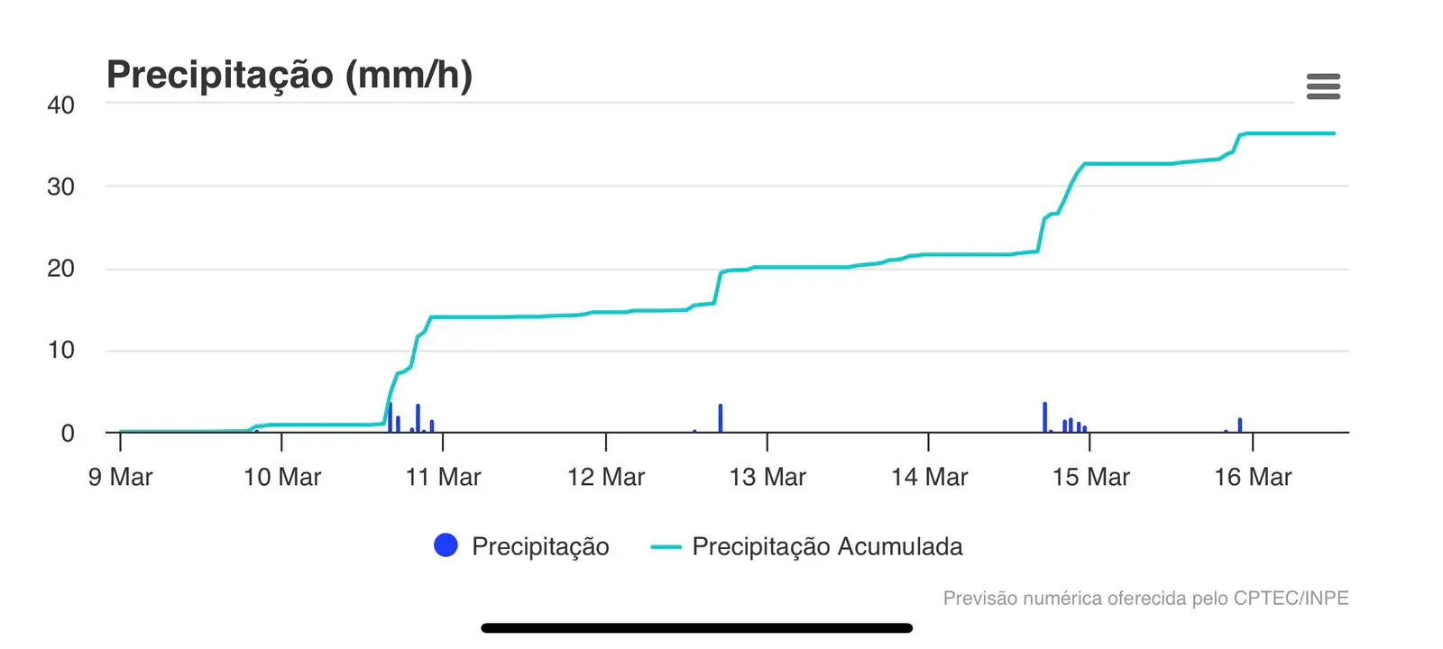1443x649 pixels.
Task: Choose the 16 Mar date label
Action: [1253, 477]
